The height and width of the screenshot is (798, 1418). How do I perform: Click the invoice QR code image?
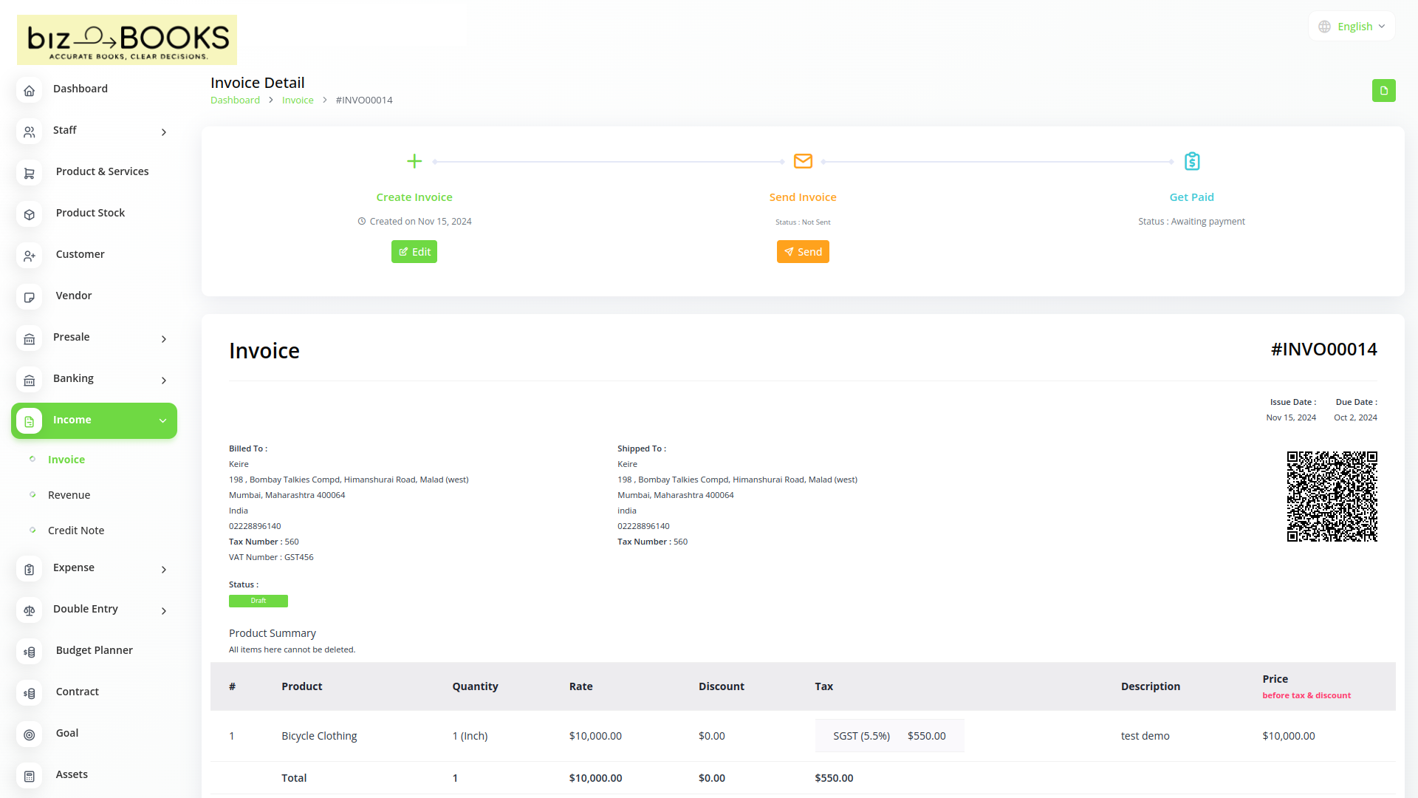1332,497
